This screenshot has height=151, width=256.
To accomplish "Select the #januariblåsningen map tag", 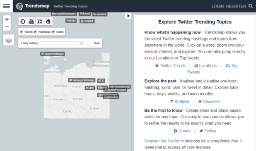I will [x=64, y=14].
